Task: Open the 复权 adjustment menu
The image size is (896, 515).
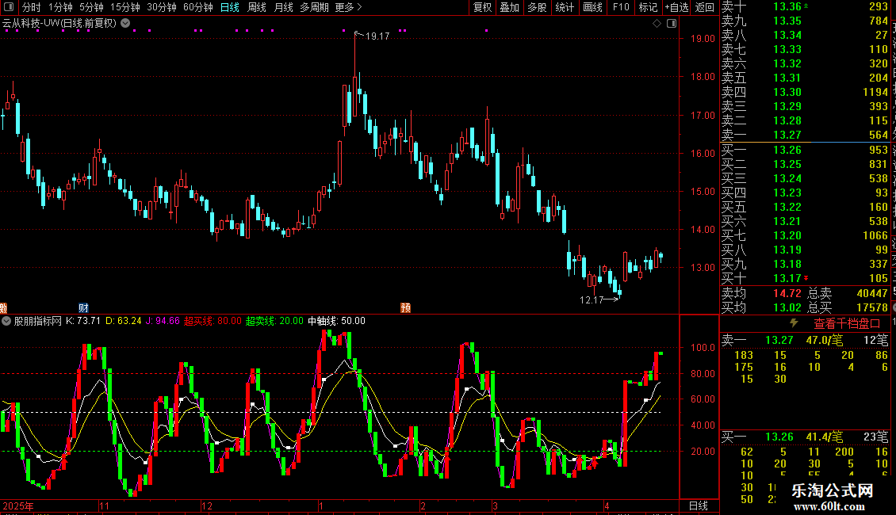Action: 482,7
